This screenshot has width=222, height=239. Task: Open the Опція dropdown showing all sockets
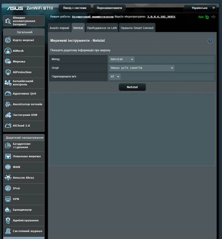142,68
